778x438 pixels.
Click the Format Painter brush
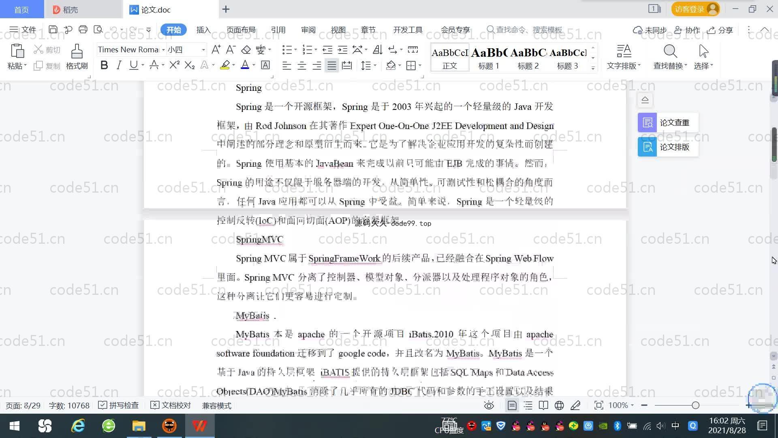(x=77, y=52)
